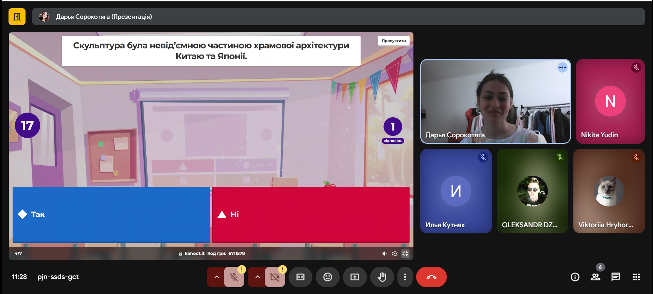Open meeting details info icon

tap(575, 277)
